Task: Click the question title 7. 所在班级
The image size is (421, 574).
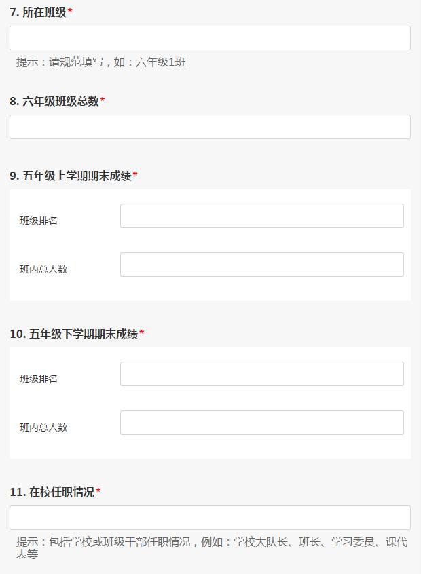Action: pos(37,12)
